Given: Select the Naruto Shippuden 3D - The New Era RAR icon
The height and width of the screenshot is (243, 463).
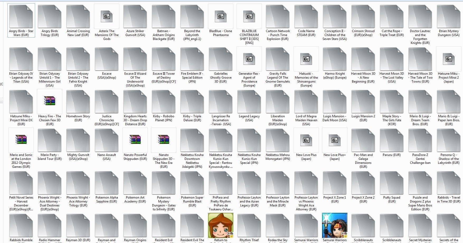Looking at the screenshot, I should 164,140.
